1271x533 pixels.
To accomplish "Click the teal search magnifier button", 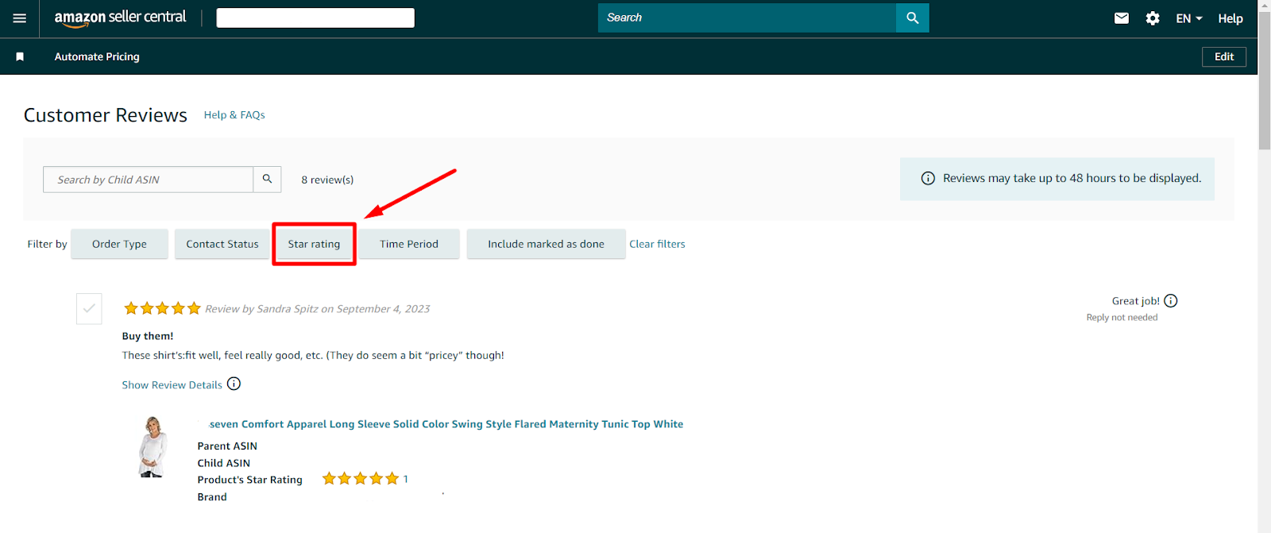I will pos(912,17).
